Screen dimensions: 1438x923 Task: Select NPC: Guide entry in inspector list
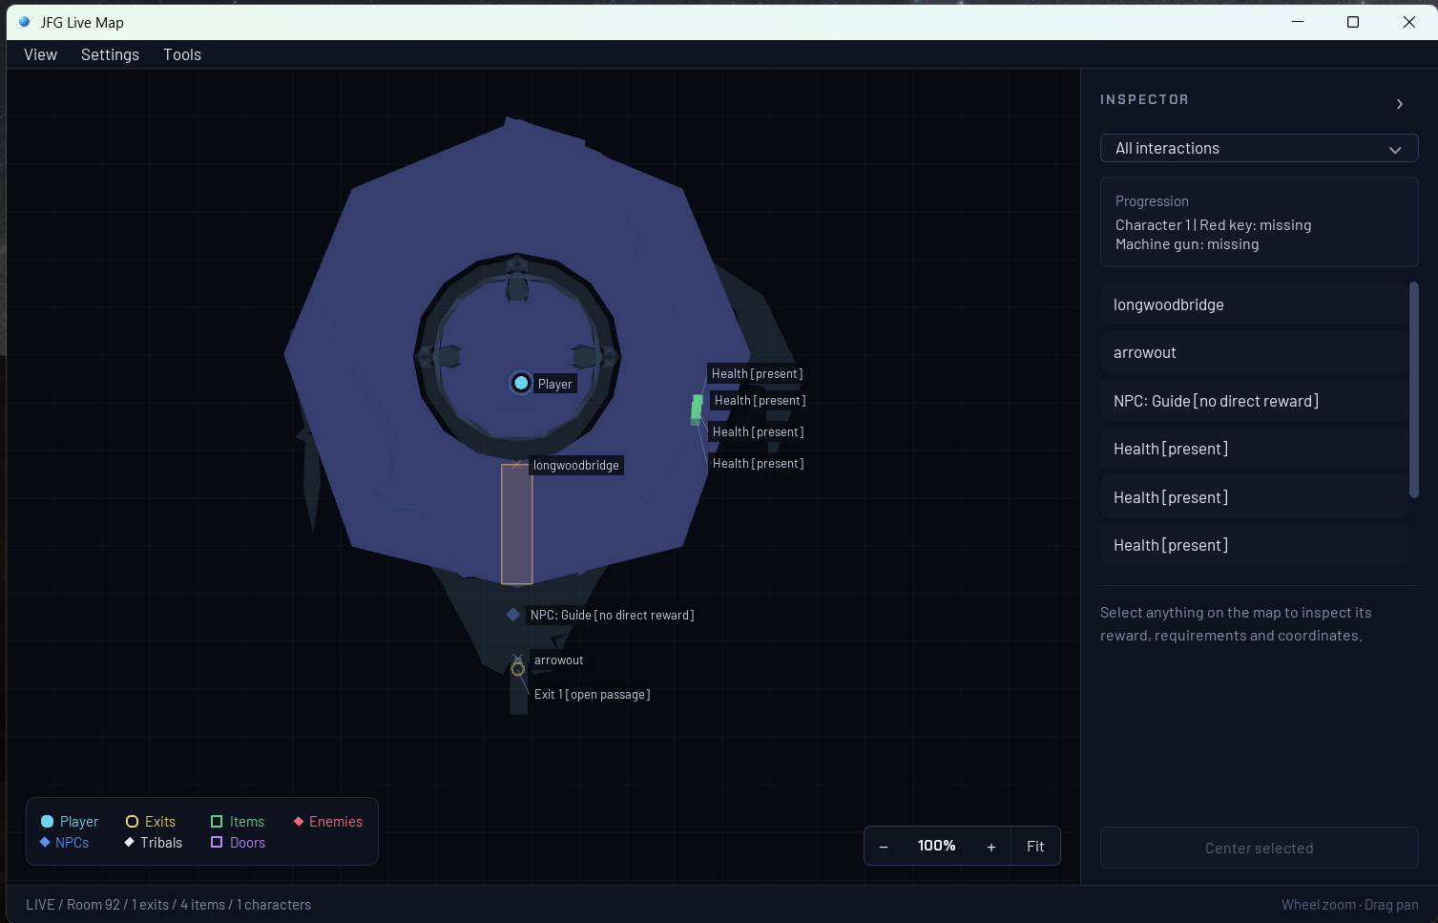pyautogui.click(x=1254, y=401)
